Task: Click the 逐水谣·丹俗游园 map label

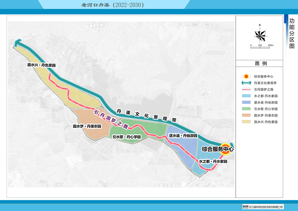Action: 183,136
